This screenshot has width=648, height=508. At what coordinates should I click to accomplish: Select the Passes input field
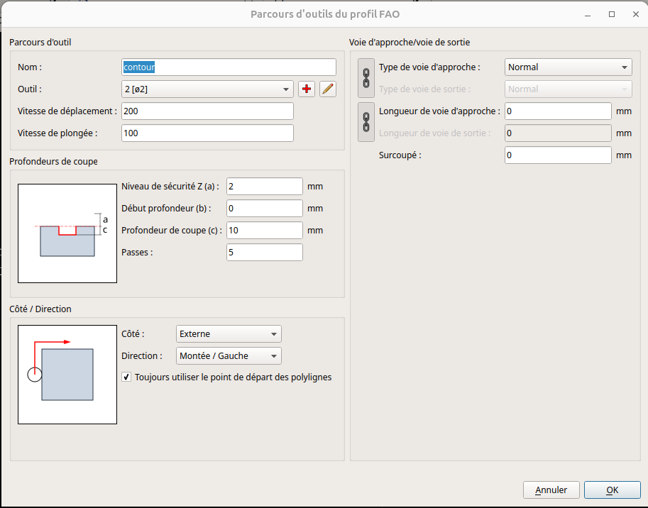264,253
